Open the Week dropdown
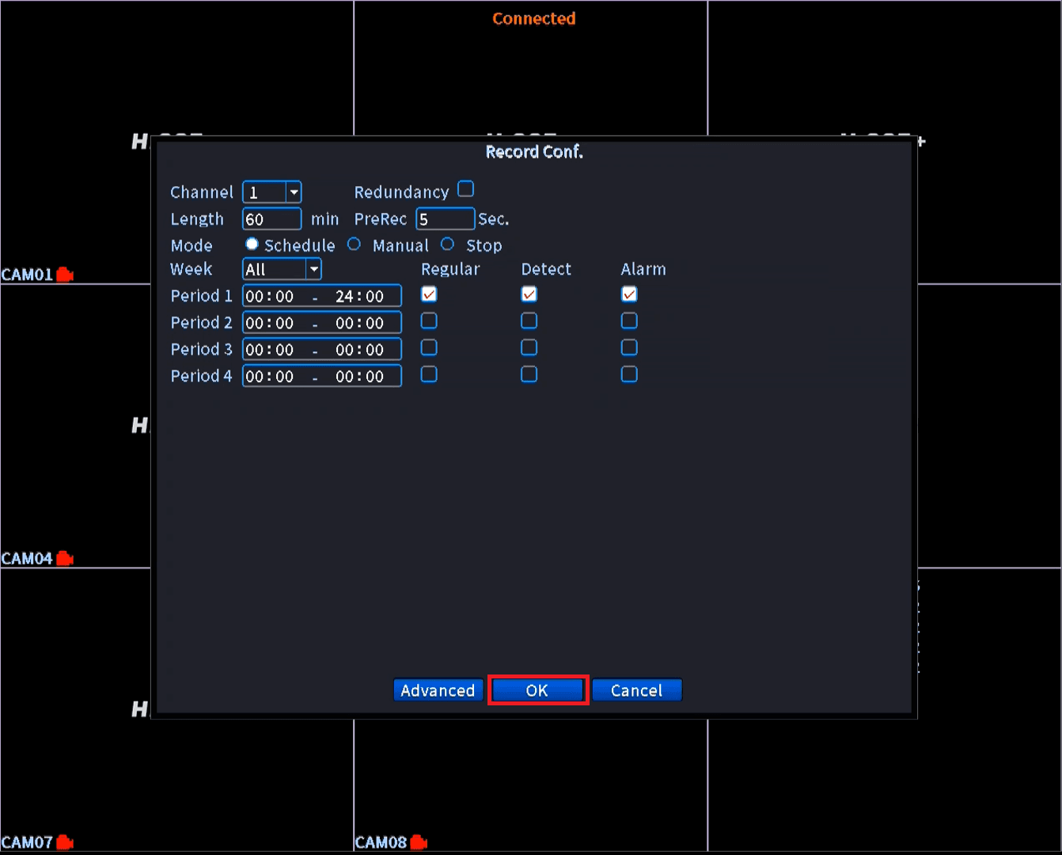 click(314, 269)
